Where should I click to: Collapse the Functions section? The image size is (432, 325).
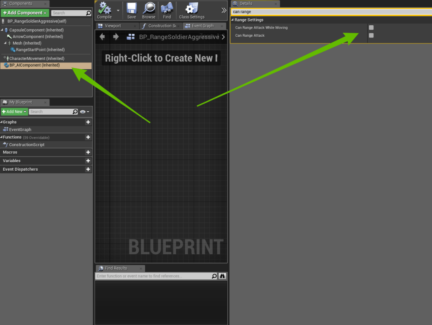(1, 137)
